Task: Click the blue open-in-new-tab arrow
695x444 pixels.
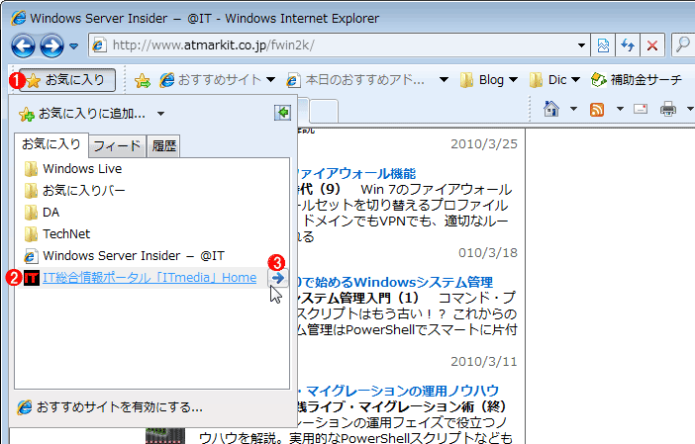Action: [x=278, y=278]
